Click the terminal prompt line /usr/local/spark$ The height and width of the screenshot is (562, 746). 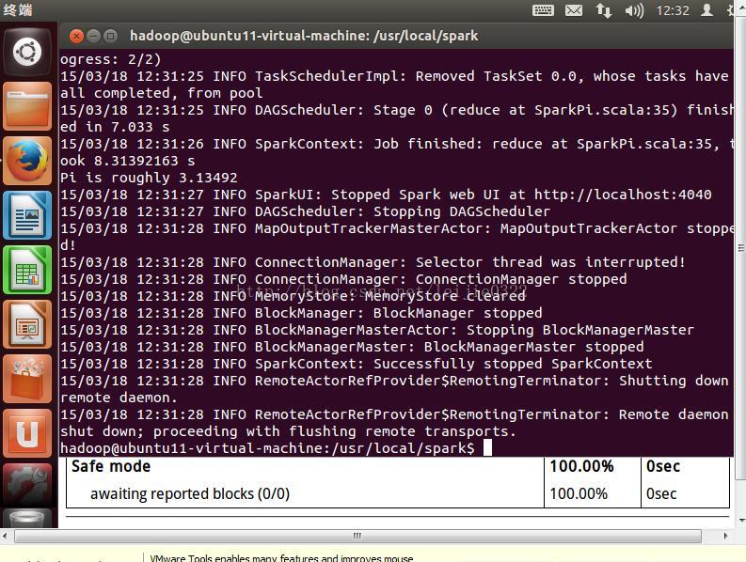point(267,448)
